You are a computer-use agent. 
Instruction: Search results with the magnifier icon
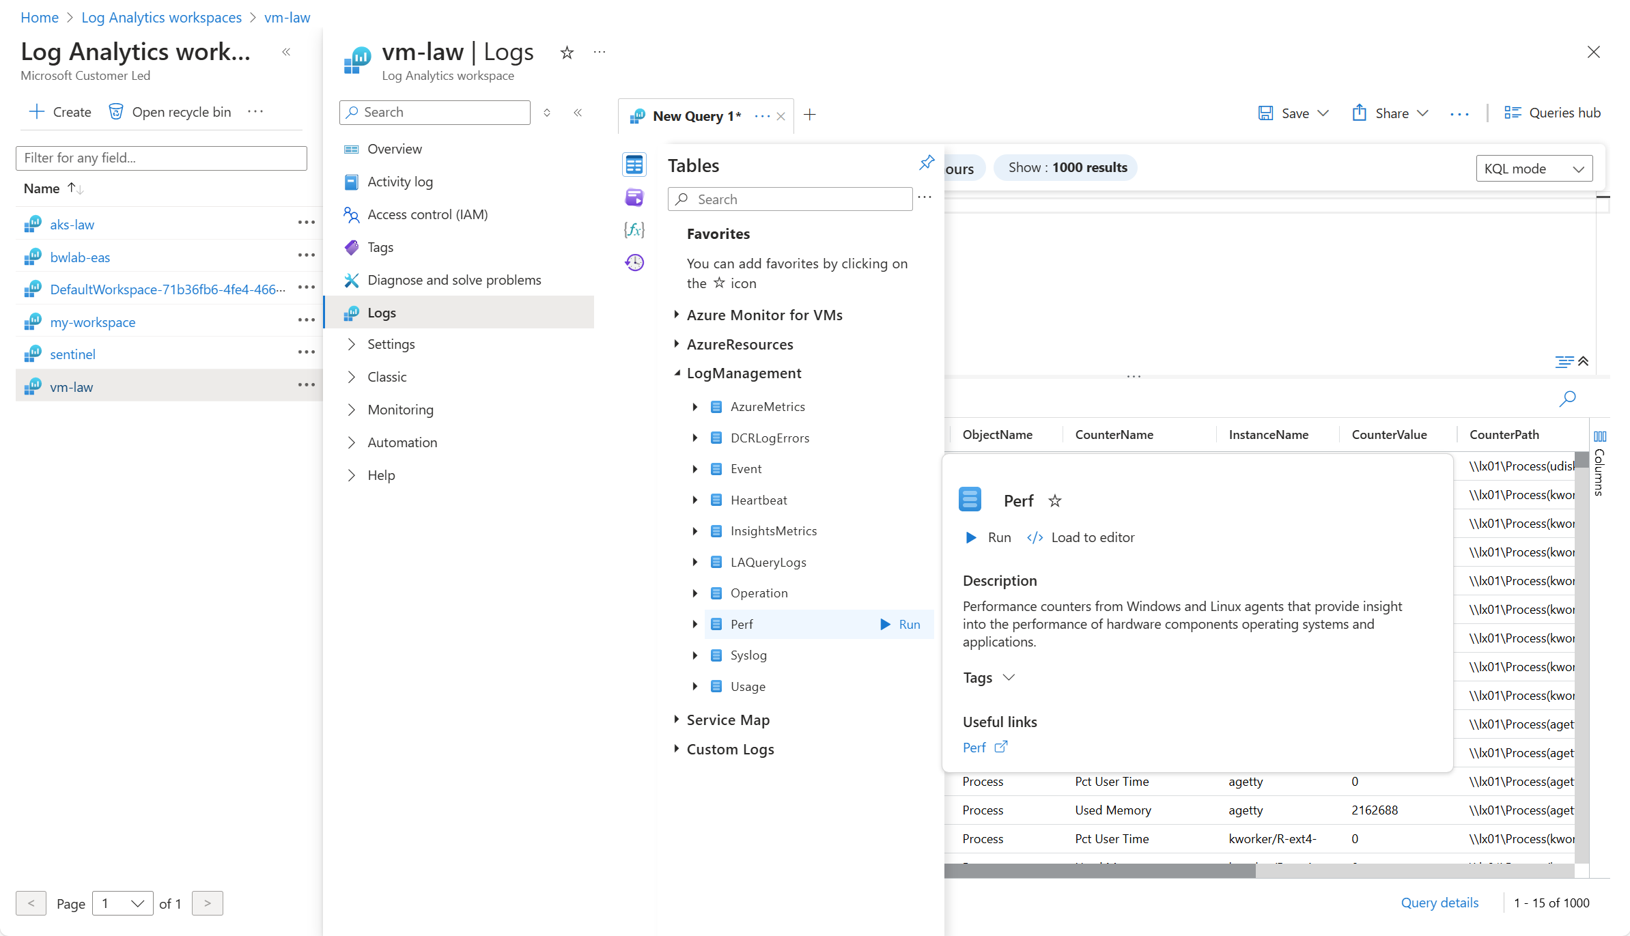(1567, 398)
